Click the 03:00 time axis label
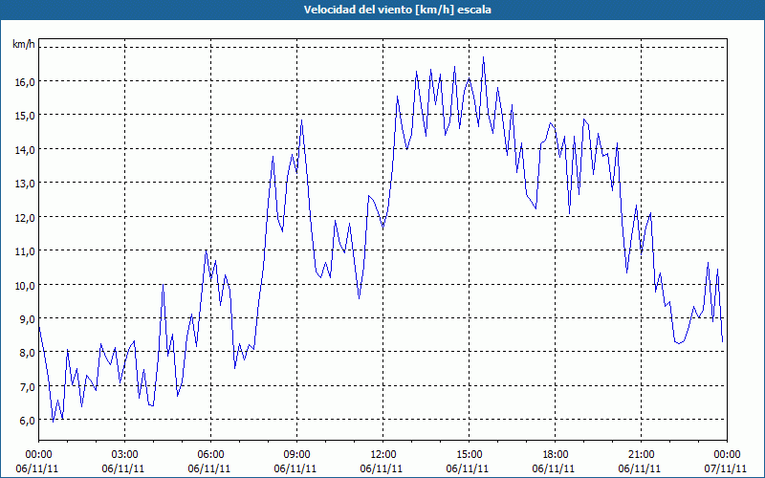Image resolution: width=765 pixels, height=478 pixels. pos(125,455)
